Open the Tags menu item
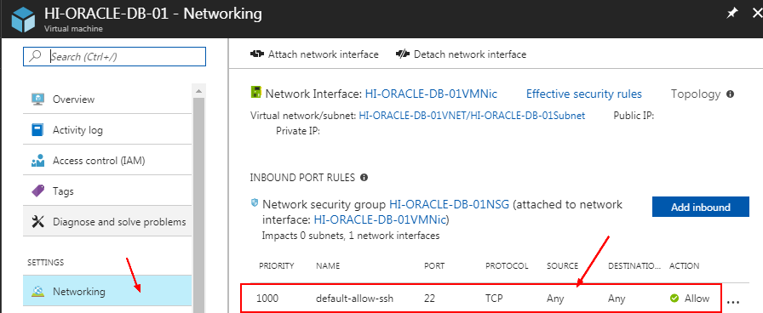Viewport: 763px width, 313px height. tap(107, 191)
